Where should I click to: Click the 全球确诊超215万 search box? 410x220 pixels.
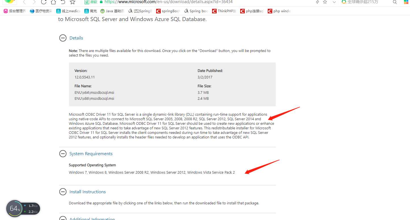[363, 2]
